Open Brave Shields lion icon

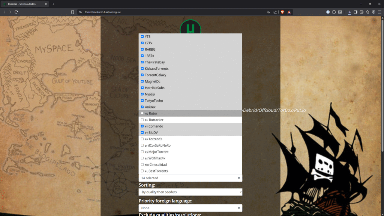tap(282, 12)
